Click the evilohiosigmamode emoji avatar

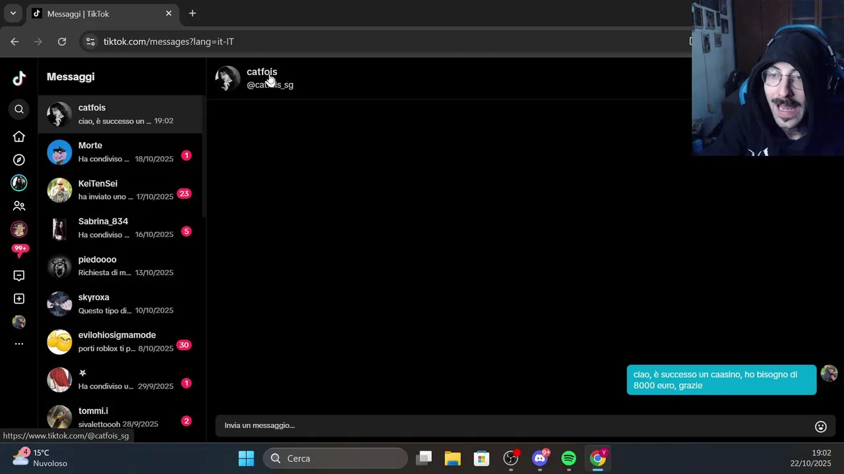point(59,342)
